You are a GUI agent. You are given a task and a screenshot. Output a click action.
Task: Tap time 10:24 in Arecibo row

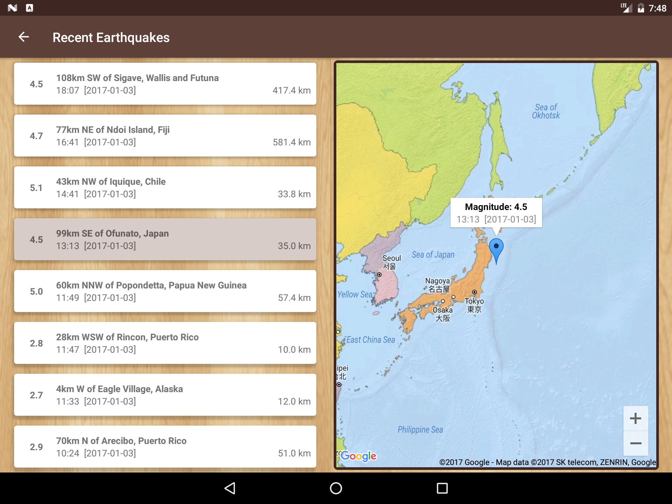(x=68, y=453)
